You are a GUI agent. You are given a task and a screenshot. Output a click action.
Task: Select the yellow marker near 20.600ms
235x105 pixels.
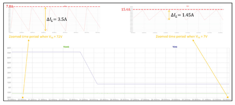[23, 97]
